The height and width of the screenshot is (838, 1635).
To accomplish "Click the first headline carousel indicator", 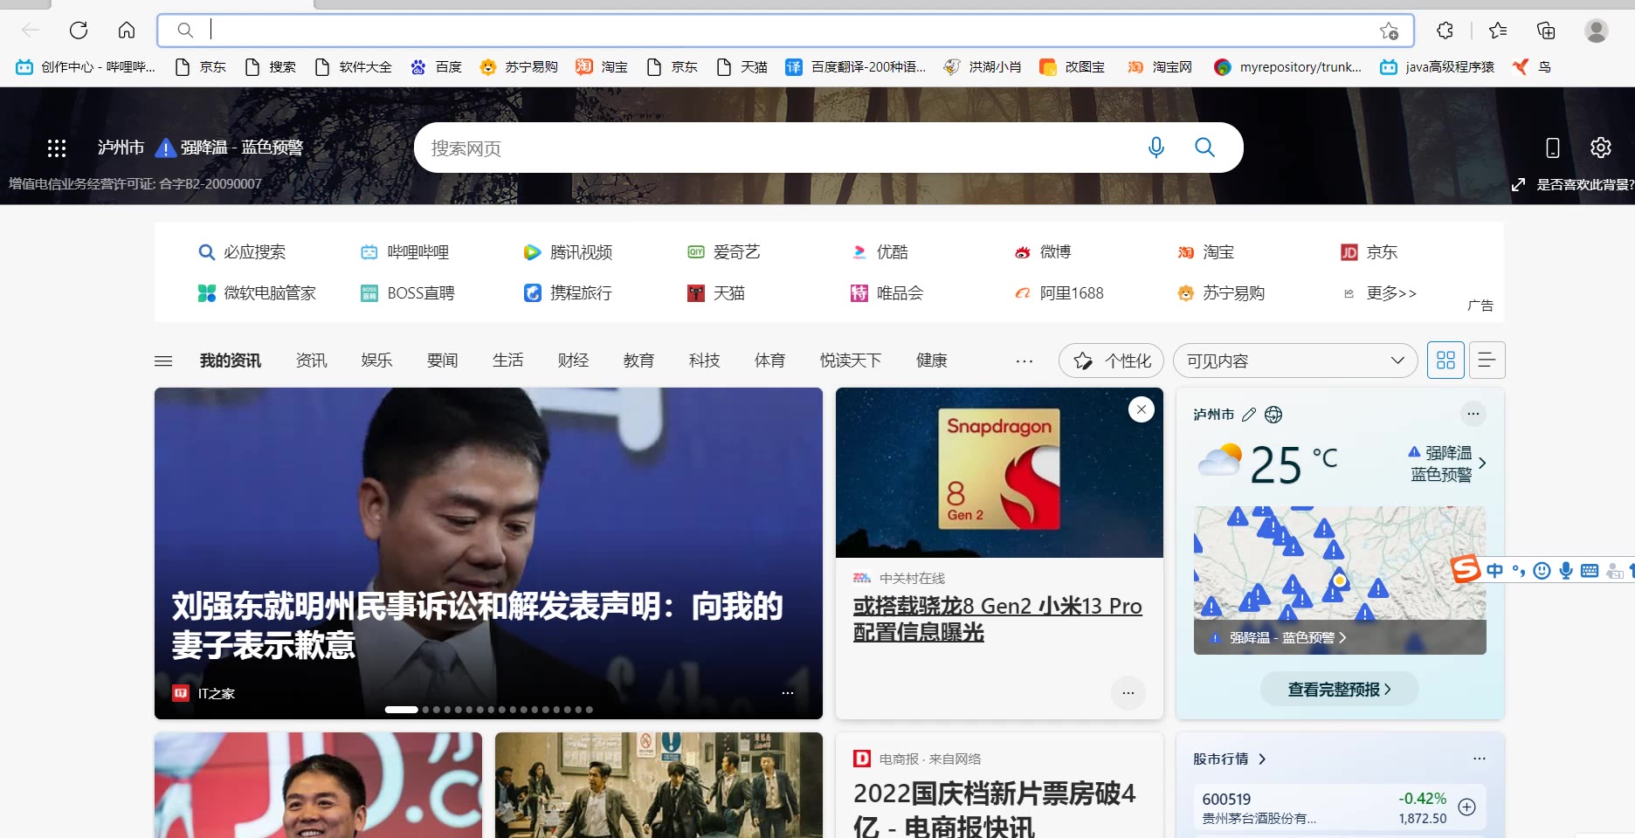I will pyautogui.click(x=402, y=710).
